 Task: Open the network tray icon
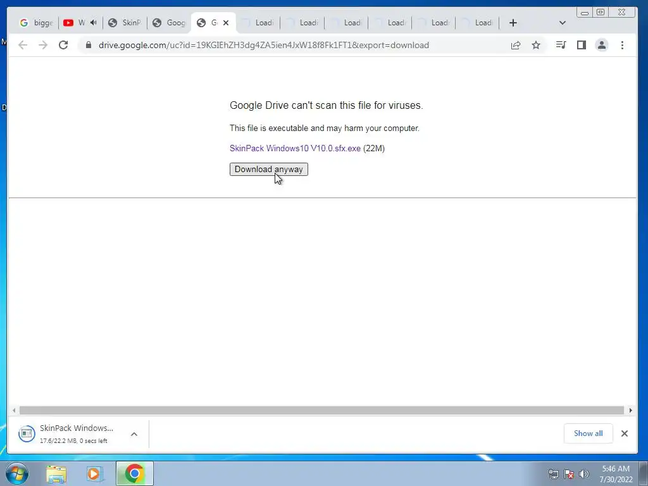point(553,474)
